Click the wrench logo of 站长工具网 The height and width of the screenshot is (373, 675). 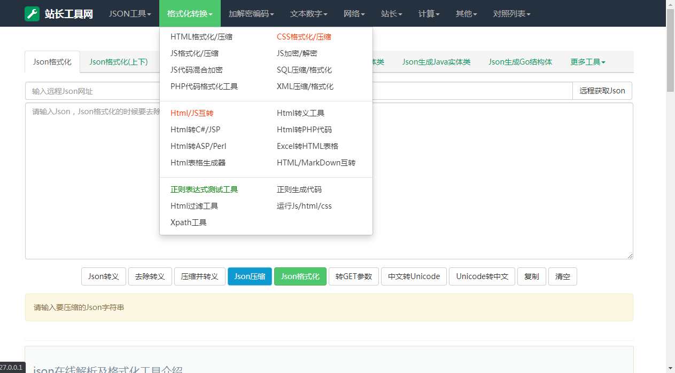[32, 13]
